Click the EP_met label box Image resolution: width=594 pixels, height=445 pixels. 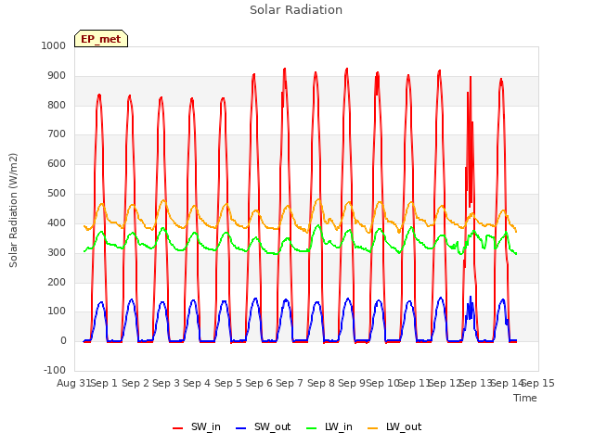point(101,39)
